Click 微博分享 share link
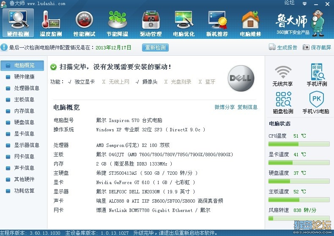This screenshot has width=334, height=236. coord(224,107)
